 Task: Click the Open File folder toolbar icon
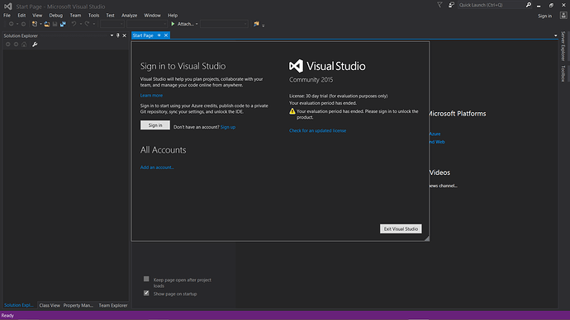coord(47,24)
